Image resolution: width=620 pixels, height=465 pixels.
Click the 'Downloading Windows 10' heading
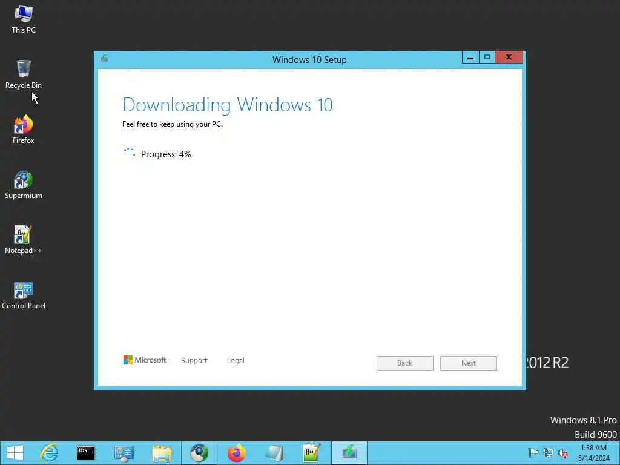click(228, 105)
